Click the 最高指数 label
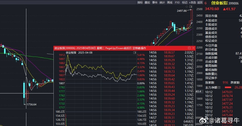The width and height of the screenshot is (242, 126). [x=211, y=66]
